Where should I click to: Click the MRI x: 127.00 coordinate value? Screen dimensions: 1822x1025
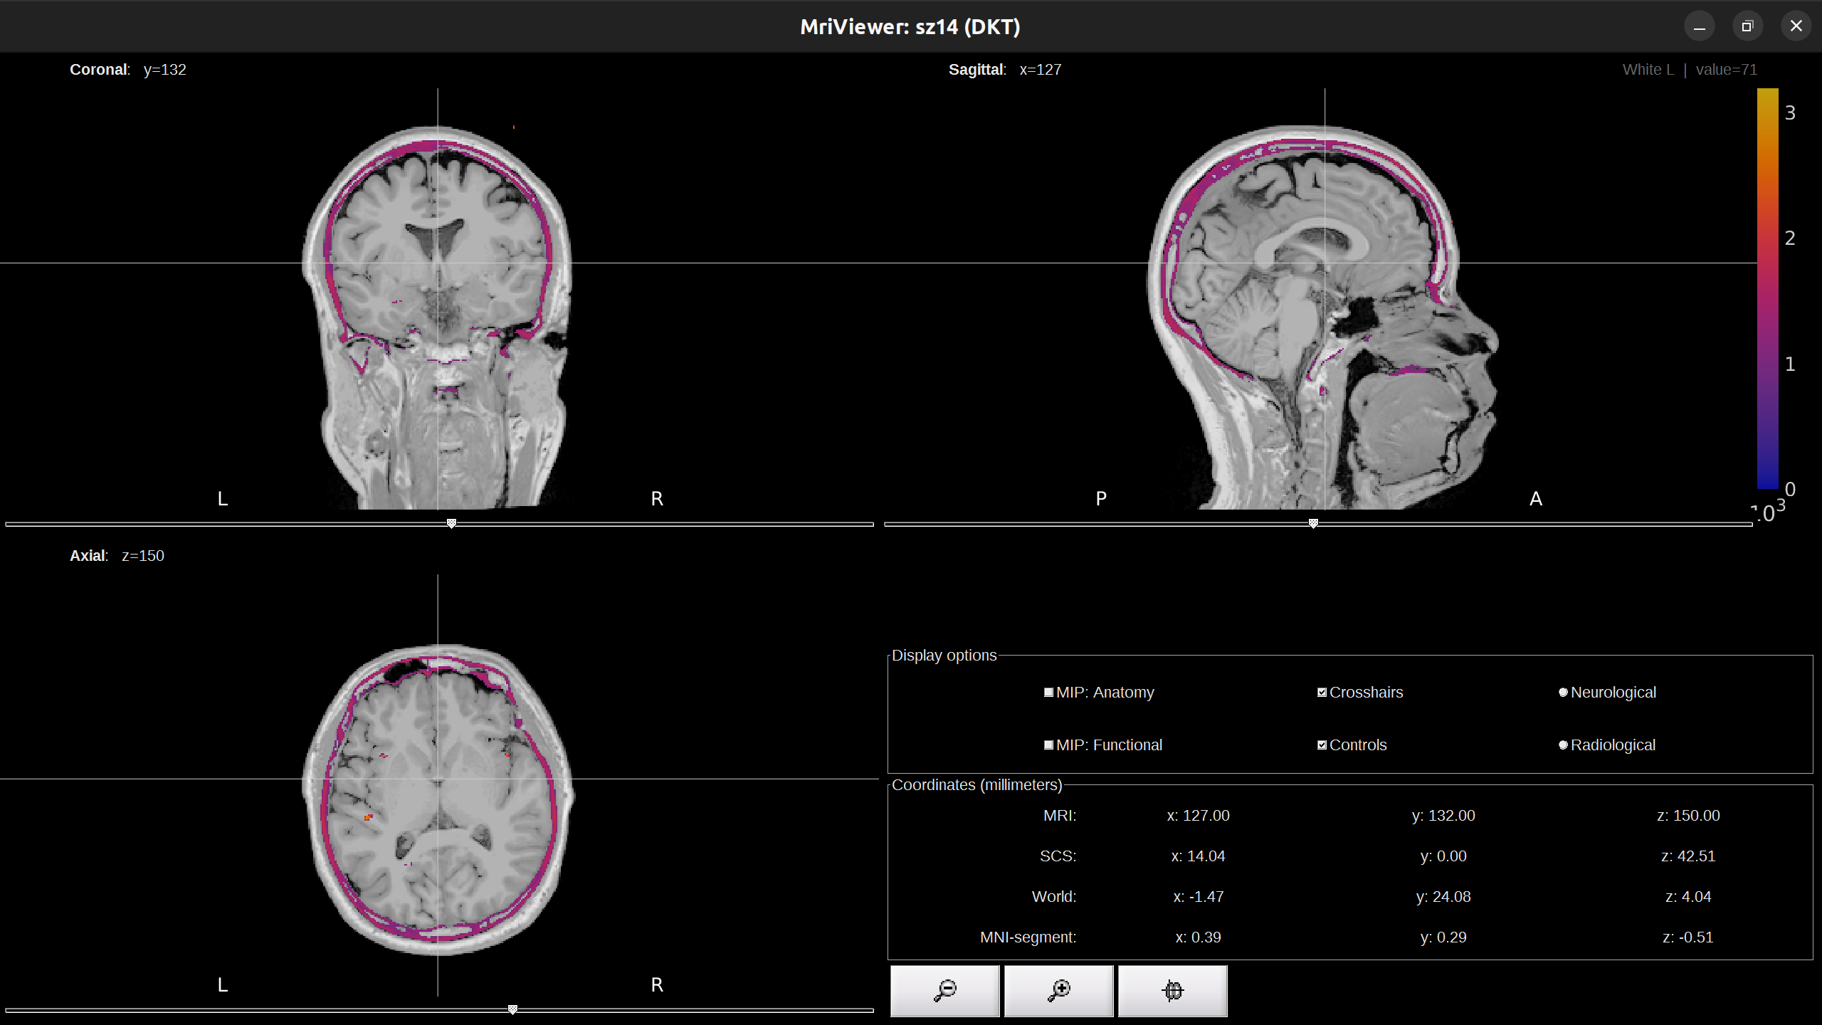click(1198, 815)
